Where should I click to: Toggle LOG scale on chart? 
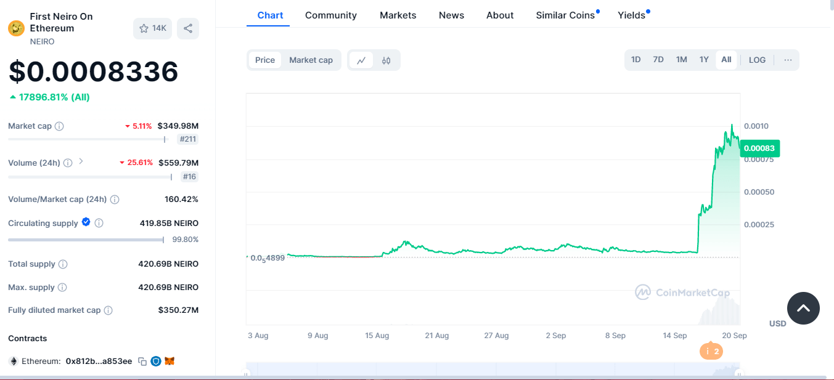coord(757,60)
